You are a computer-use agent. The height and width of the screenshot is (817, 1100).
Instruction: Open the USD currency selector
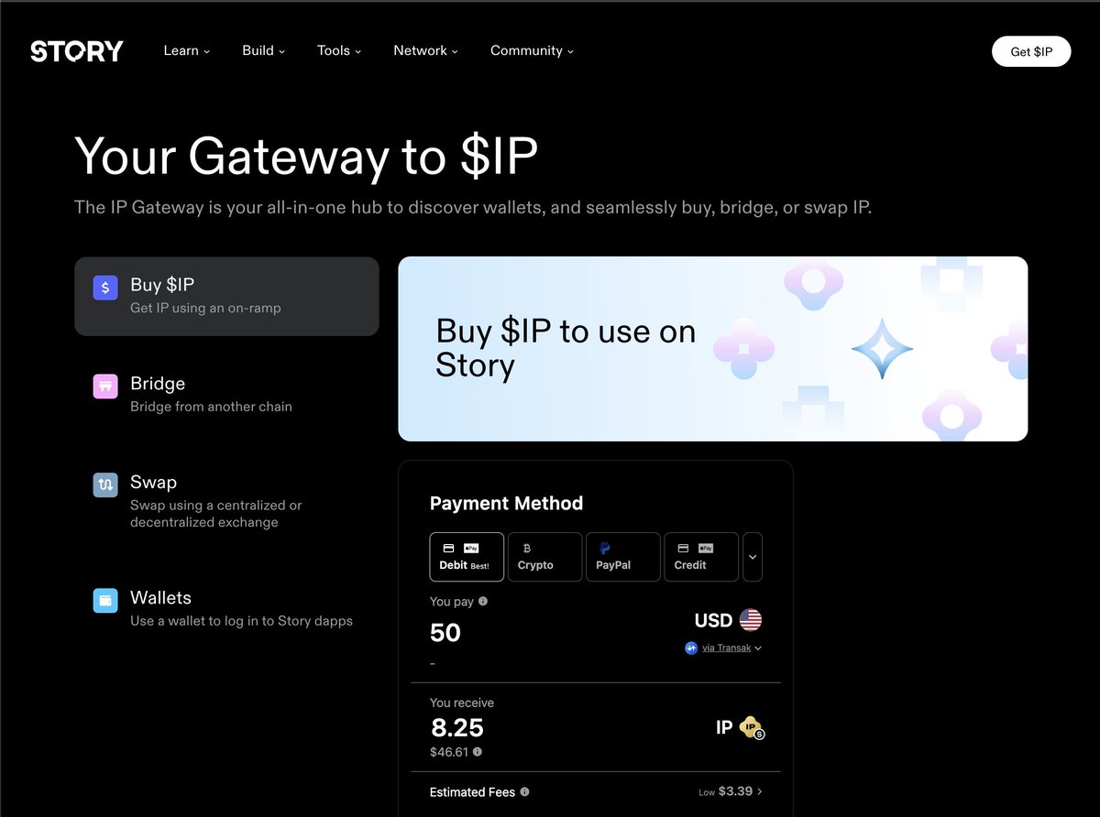coord(729,620)
